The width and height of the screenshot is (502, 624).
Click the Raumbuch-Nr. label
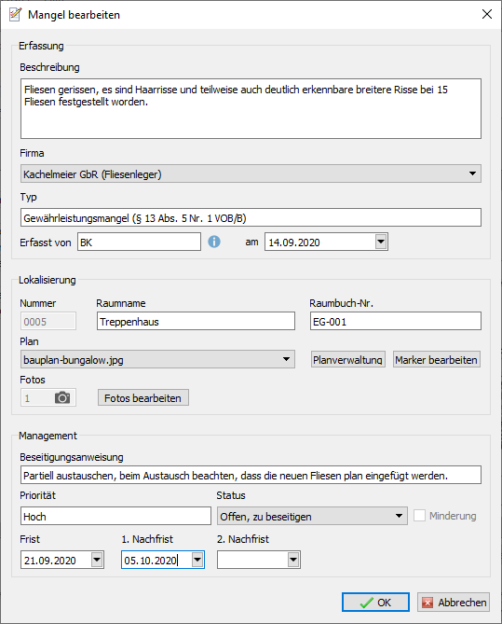342,303
